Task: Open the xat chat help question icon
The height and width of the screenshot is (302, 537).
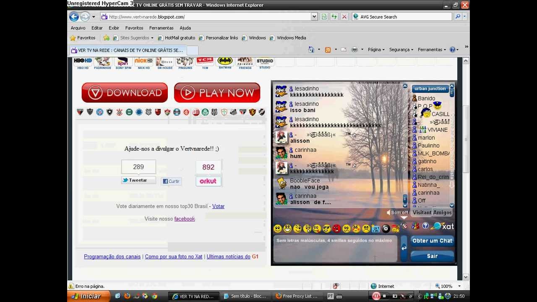Action: pyautogui.click(x=425, y=226)
